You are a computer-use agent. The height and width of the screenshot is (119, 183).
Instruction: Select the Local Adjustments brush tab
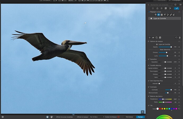pos(177,8)
